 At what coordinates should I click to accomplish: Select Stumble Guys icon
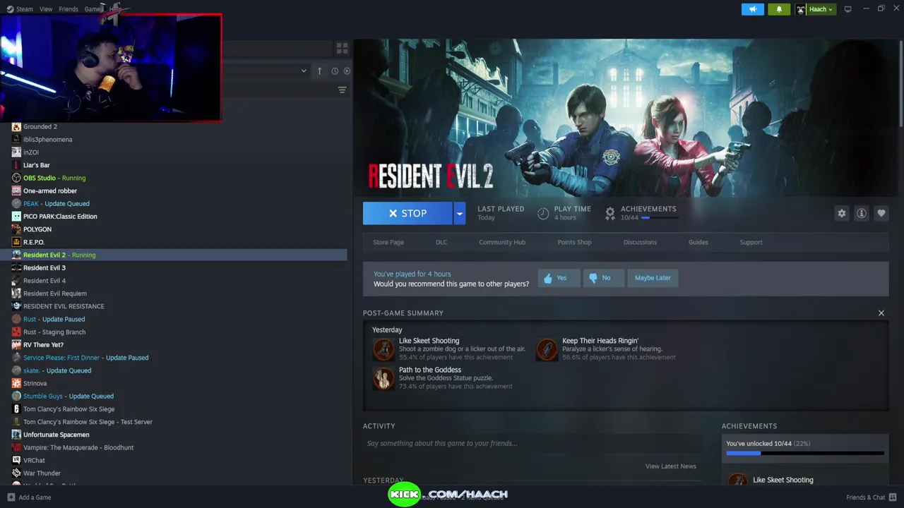point(16,396)
